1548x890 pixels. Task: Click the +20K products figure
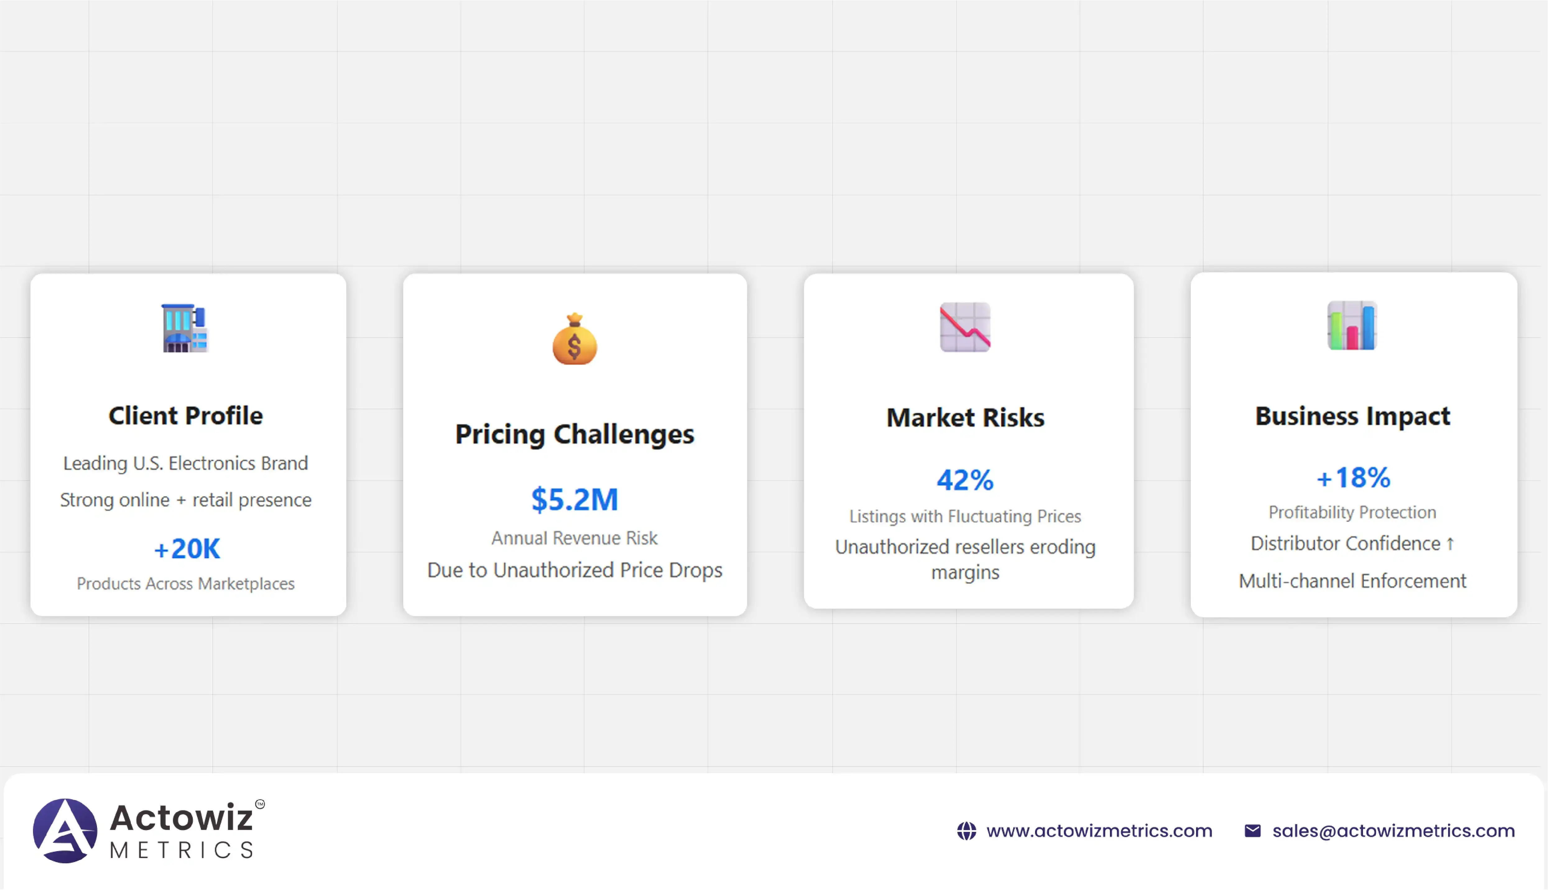pos(187,549)
